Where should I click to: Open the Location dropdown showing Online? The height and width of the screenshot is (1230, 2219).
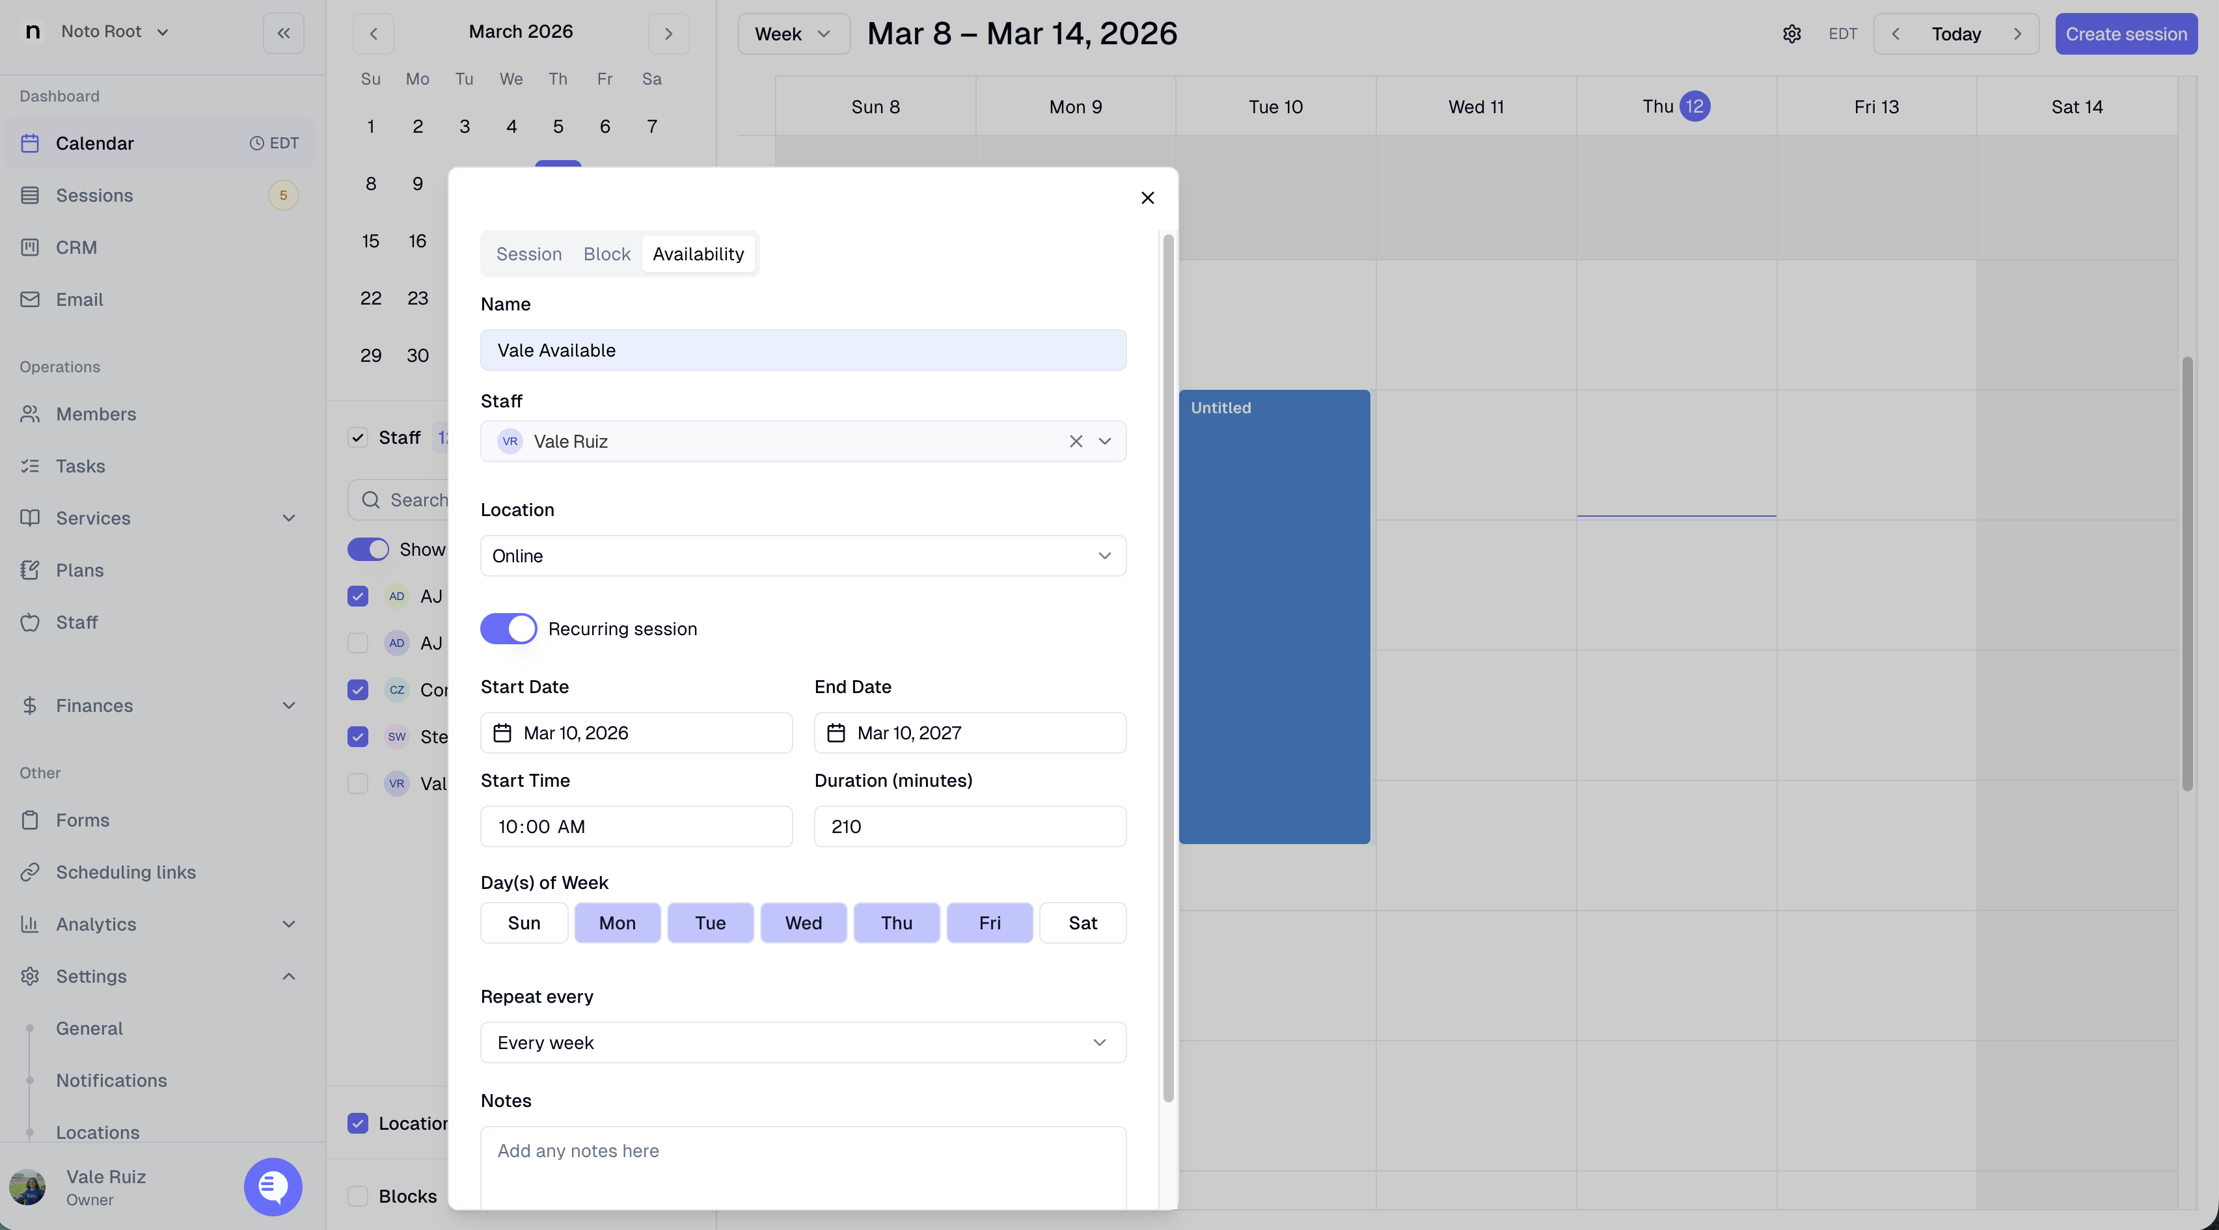pyautogui.click(x=803, y=556)
